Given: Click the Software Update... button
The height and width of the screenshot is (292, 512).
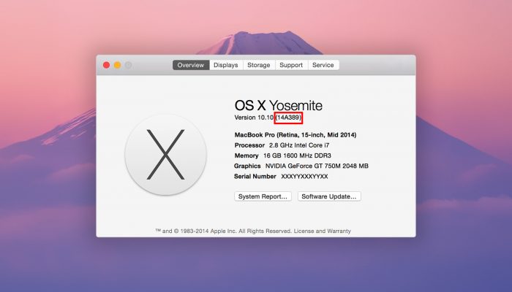Looking at the screenshot, I should tap(329, 196).
